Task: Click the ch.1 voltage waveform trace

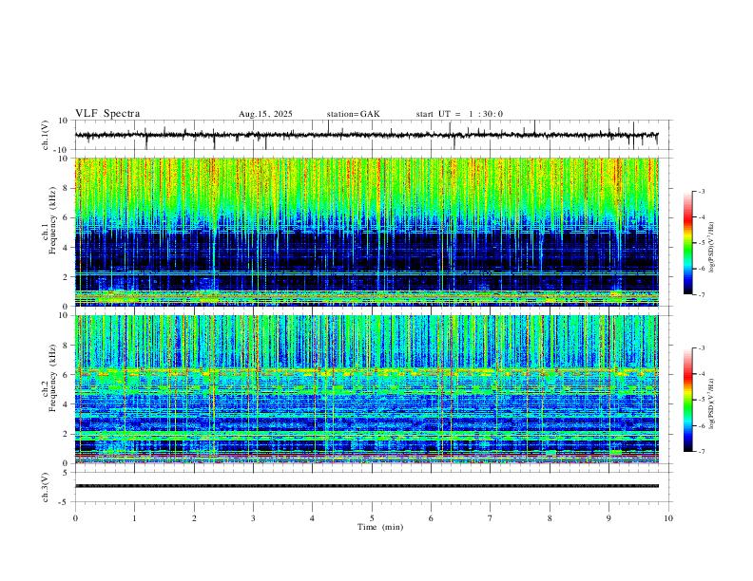Action: 367,135
